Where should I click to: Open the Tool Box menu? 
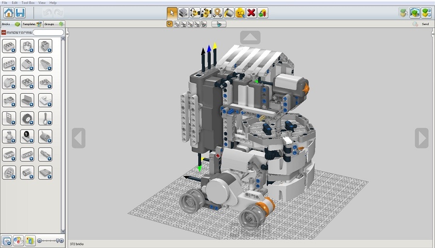pos(28,2)
